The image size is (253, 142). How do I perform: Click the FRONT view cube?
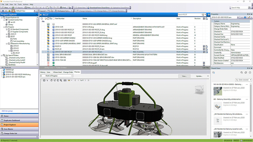point(199,89)
